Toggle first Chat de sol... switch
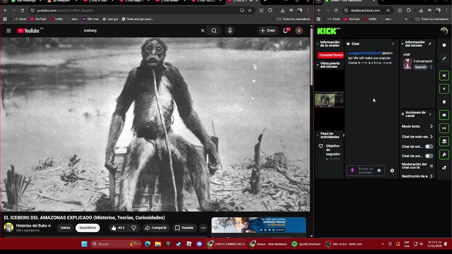Image resolution: width=452 pixels, height=254 pixels. (x=429, y=146)
